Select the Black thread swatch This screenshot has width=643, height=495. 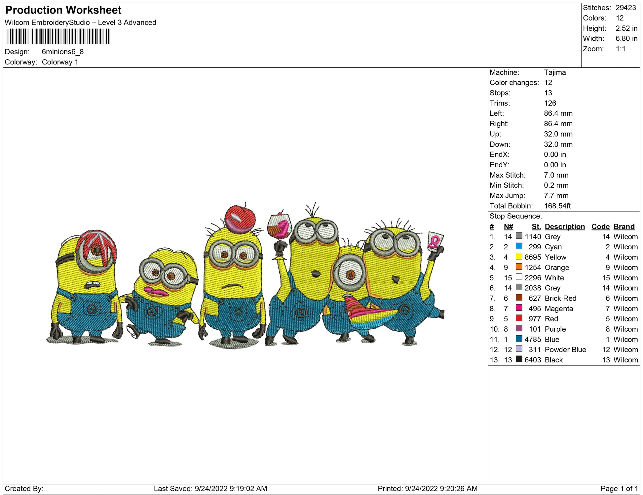519,359
